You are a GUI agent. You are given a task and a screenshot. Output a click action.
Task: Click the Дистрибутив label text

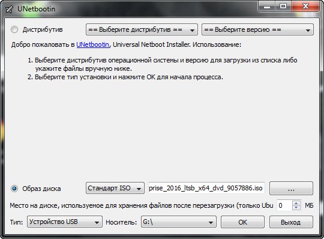(43, 29)
